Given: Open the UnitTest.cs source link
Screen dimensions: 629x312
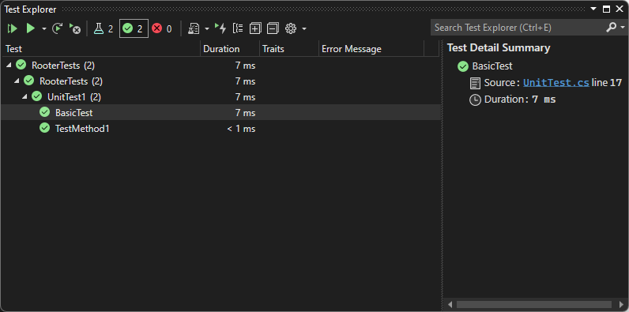Looking at the screenshot, I should [556, 83].
